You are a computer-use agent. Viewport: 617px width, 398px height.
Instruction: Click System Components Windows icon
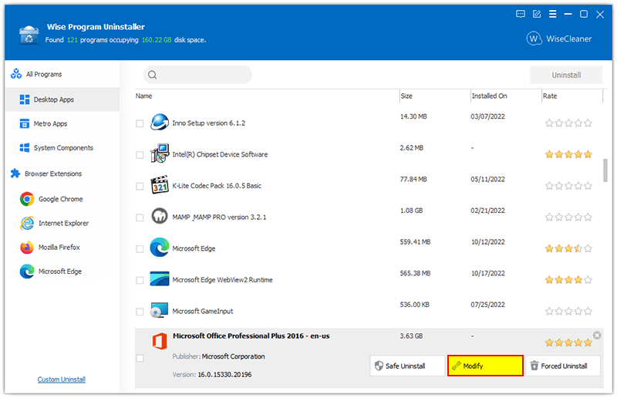(25, 147)
